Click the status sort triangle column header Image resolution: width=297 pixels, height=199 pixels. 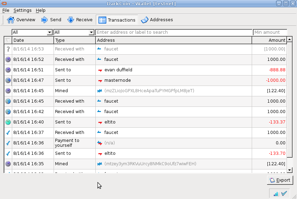pos(8,40)
